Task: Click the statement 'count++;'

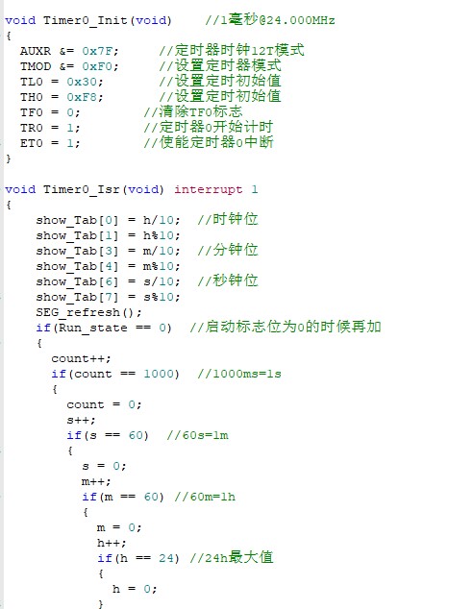Action: tap(81, 358)
